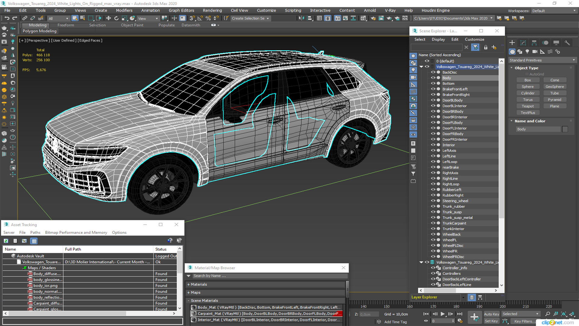This screenshot has height=326, width=579.
Task: Click the GeoSphere primitive button
Action: (x=555, y=87)
